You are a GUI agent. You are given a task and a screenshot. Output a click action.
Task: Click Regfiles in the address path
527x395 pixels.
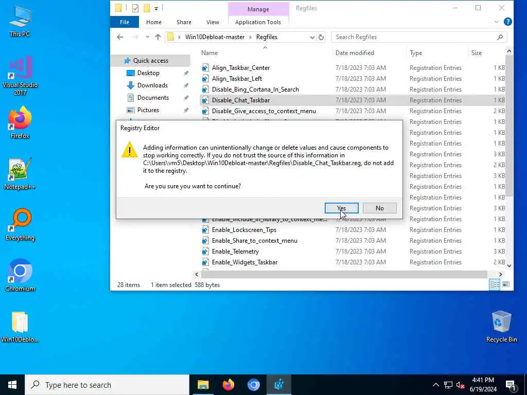[267, 37]
